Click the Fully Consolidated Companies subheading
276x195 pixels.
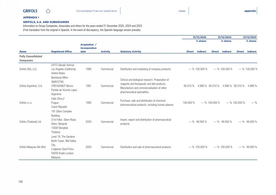point(31,58)
